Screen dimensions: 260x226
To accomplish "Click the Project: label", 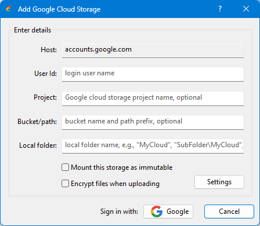I will point(45,97).
